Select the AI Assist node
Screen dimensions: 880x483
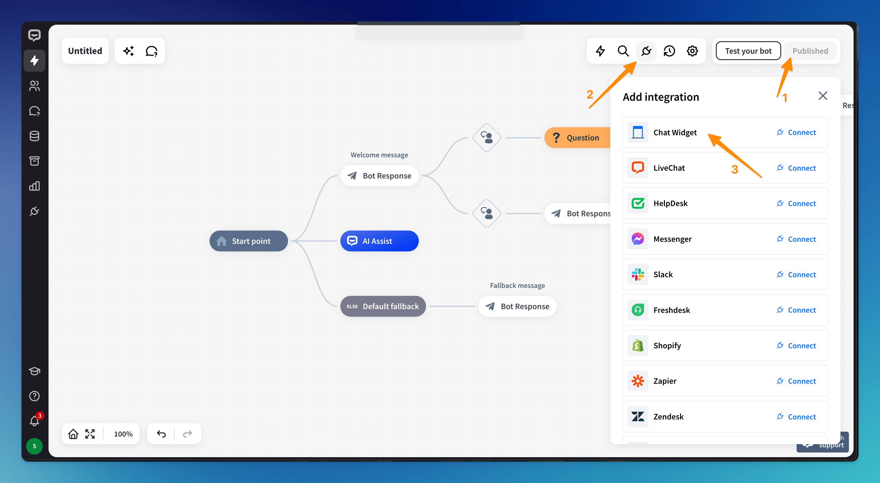pos(379,241)
